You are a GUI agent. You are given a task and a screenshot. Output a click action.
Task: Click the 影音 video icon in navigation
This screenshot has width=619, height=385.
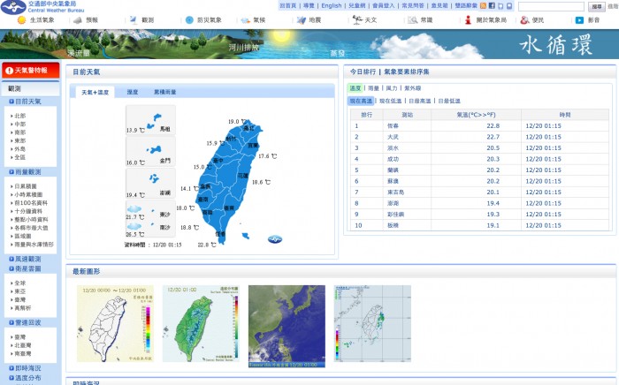[x=579, y=19]
